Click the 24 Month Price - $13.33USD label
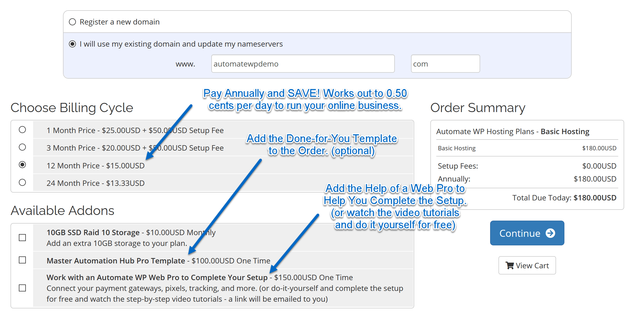The width and height of the screenshot is (636, 320). 96,183
